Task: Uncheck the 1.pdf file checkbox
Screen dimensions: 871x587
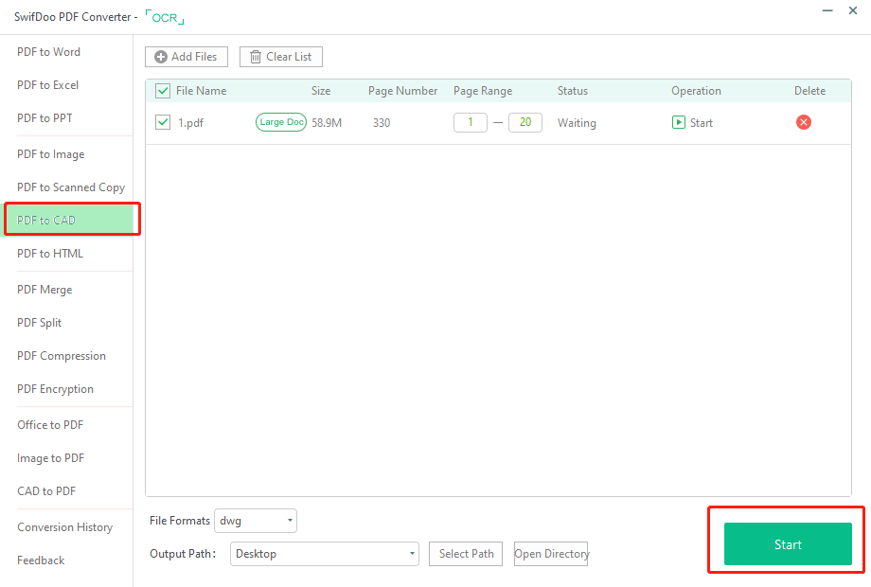Action: [x=163, y=122]
